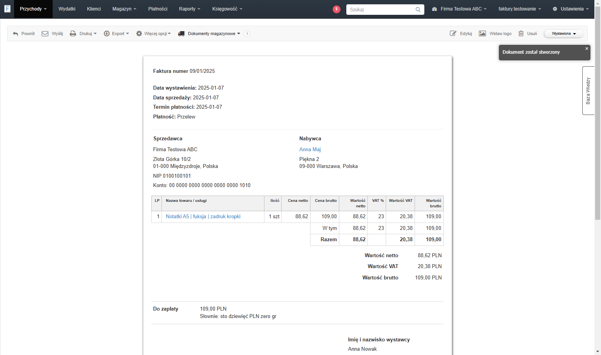The width and height of the screenshot is (601, 355).
Task: Click the Wstaw logo image icon
Action: click(x=482, y=34)
